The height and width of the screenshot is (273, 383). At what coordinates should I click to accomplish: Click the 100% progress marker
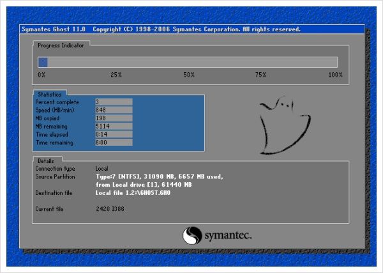335,75
